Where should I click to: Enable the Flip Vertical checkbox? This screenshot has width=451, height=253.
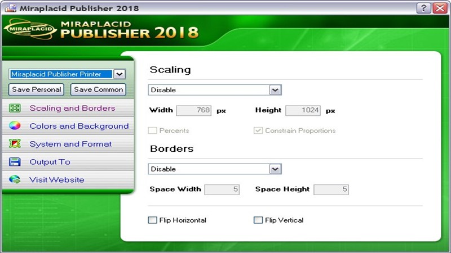258,220
